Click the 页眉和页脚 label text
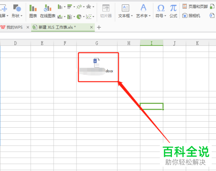This screenshot has width=216, height=171. tap(198, 6)
